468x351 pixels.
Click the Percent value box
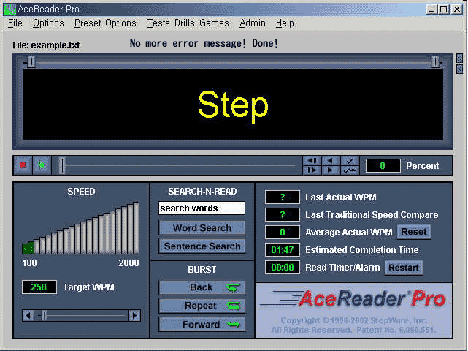click(x=383, y=166)
